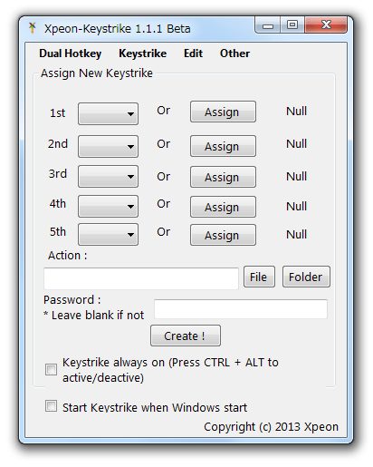Screen dimensions: 373x467
Task: Click the Folder browse button
Action: click(x=306, y=277)
